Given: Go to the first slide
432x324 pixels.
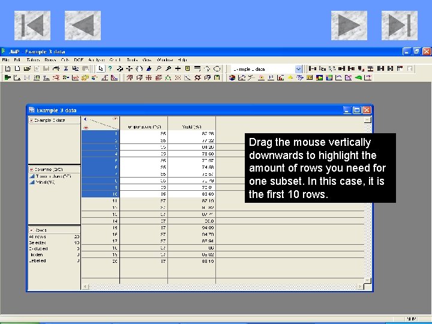Looking at the screenshot, I should 32,25.
